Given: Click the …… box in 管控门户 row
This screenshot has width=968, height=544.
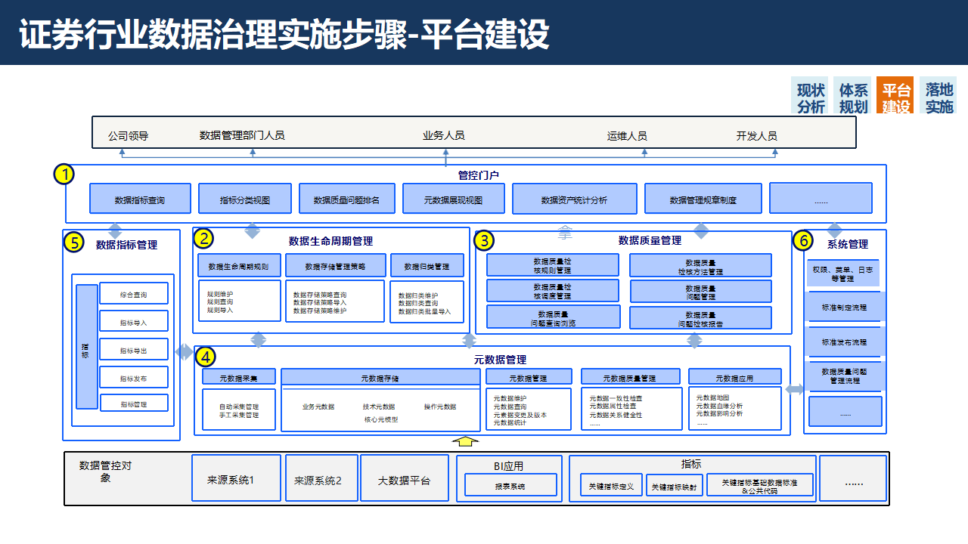Looking at the screenshot, I should pos(821,198).
